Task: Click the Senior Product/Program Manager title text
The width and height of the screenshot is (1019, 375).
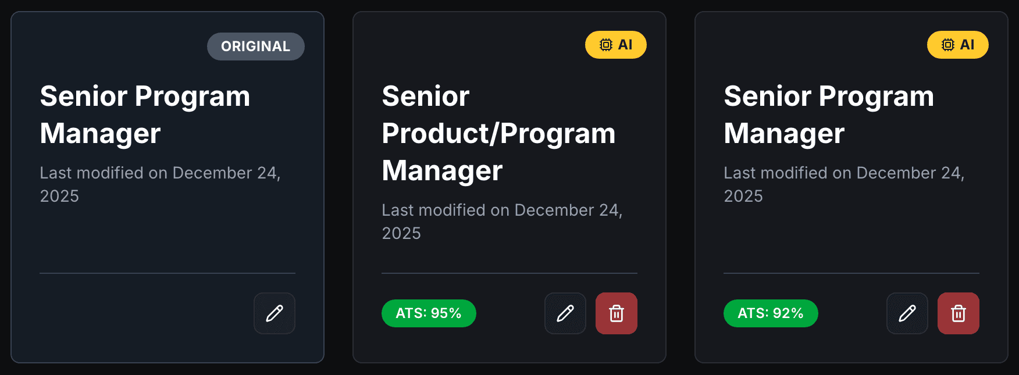Action: (x=498, y=133)
